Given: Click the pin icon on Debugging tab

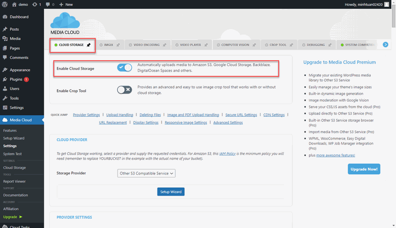Looking at the screenshot, I should (x=330, y=45).
